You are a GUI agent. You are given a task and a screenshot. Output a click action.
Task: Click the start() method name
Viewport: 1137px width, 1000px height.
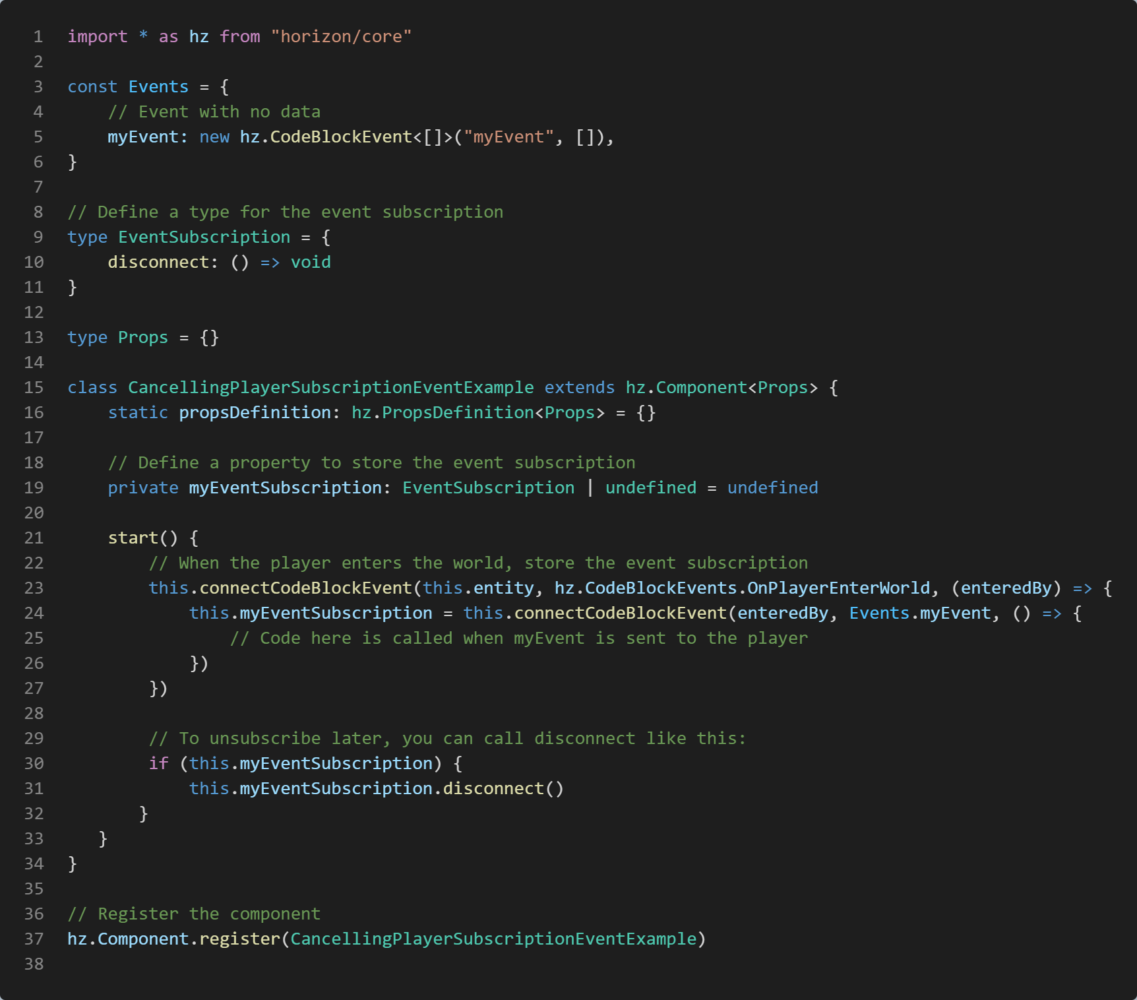tap(133, 538)
